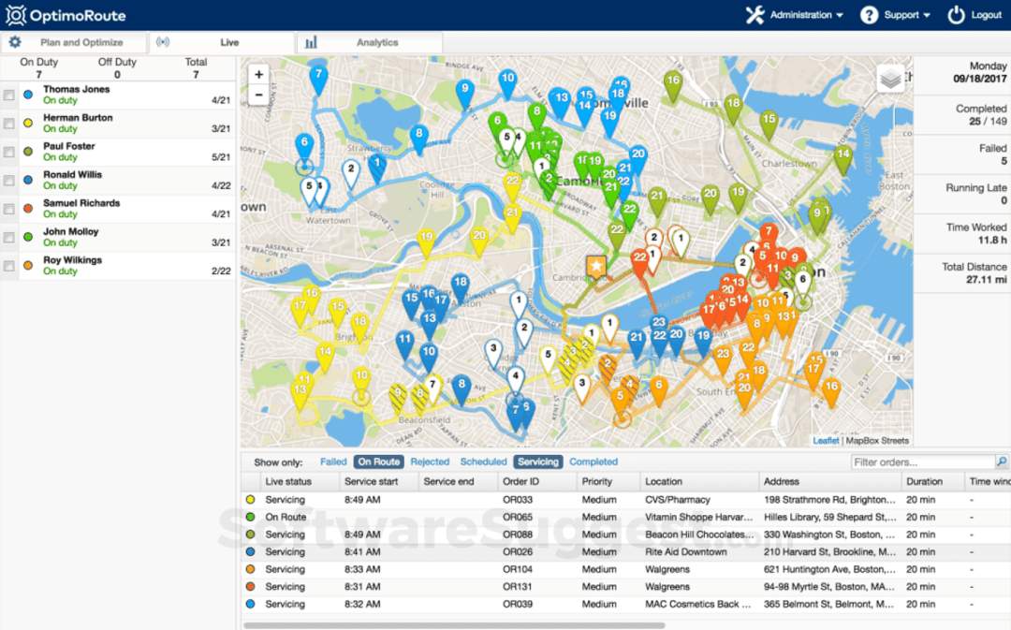Check the checkbox next to Samuel Richards
Image resolution: width=1011 pixels, height=630 pixels.
click(9, 208)
